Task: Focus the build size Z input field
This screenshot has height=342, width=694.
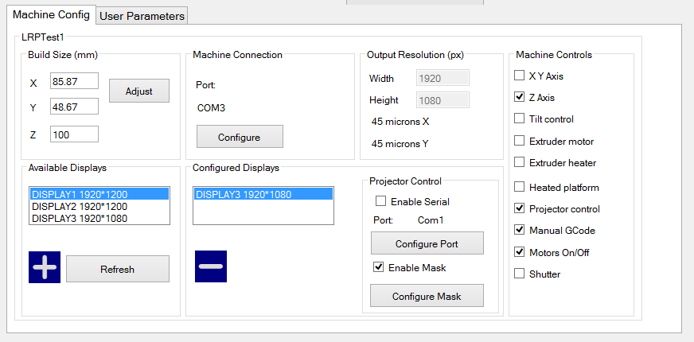Action: point(74,134)
